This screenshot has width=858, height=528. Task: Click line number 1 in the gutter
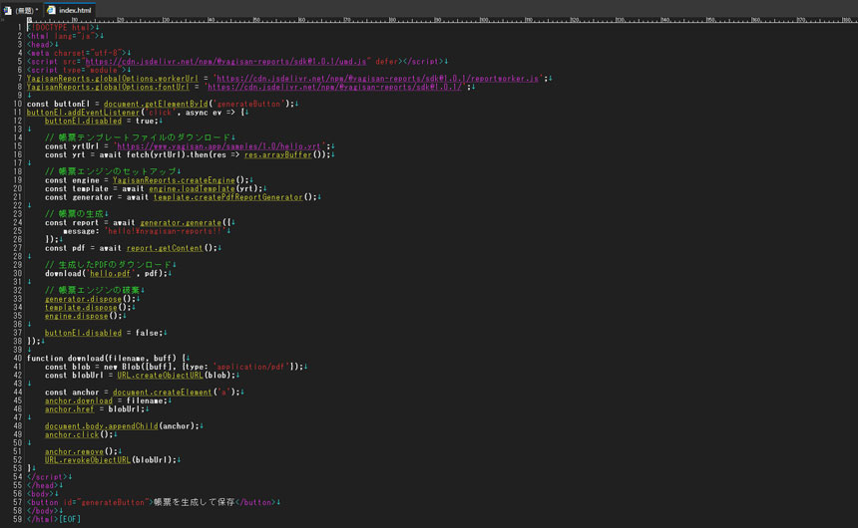tap(18, 27)
